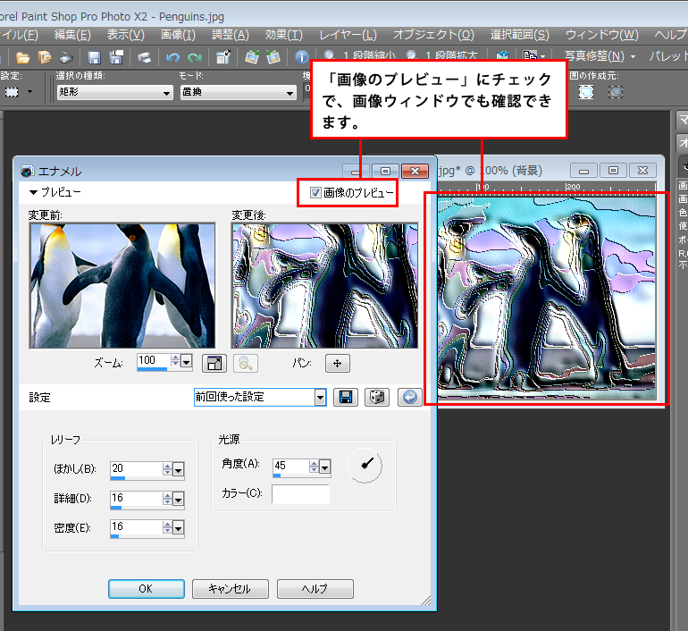Click the rotate left photo icon

252,57
